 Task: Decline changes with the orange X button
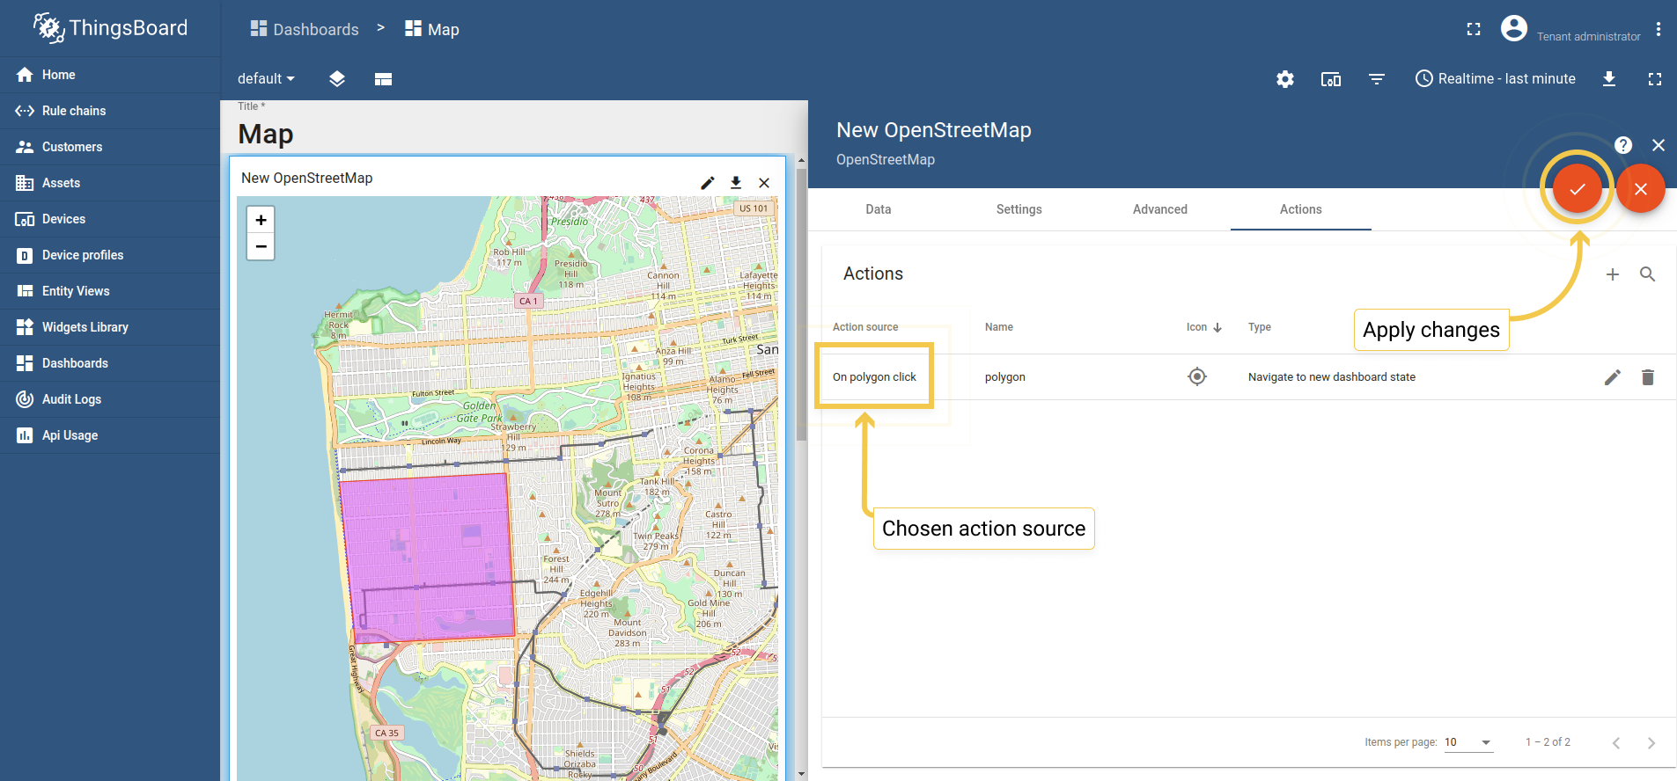(x=1641, y=188)
